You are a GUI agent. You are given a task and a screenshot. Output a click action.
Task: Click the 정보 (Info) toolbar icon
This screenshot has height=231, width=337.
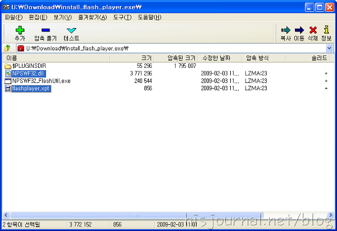point(326,30)
